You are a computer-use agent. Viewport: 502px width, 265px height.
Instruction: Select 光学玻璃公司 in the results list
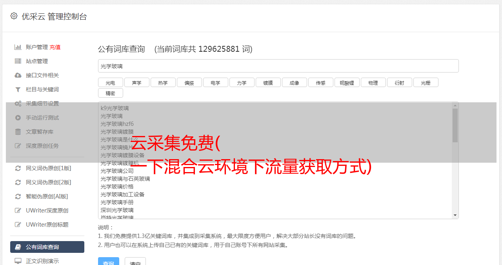click(117, 171)
